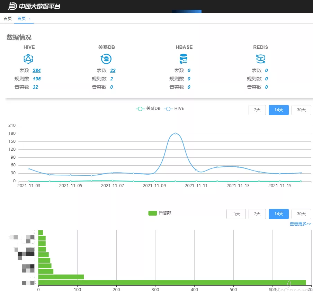
Task: Click the HIVE 规则数 value 195
Action: 37,79
